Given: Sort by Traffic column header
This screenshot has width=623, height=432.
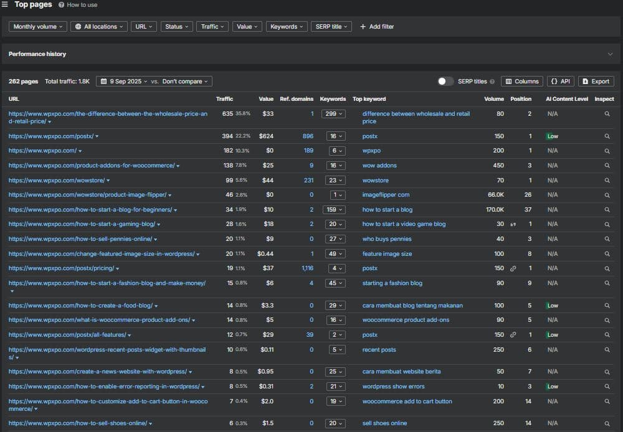Looking at the screenshot, I should 224,99.
